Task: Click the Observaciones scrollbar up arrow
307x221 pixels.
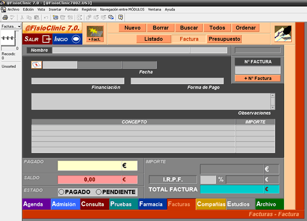Action: click(x=273, y=95)
